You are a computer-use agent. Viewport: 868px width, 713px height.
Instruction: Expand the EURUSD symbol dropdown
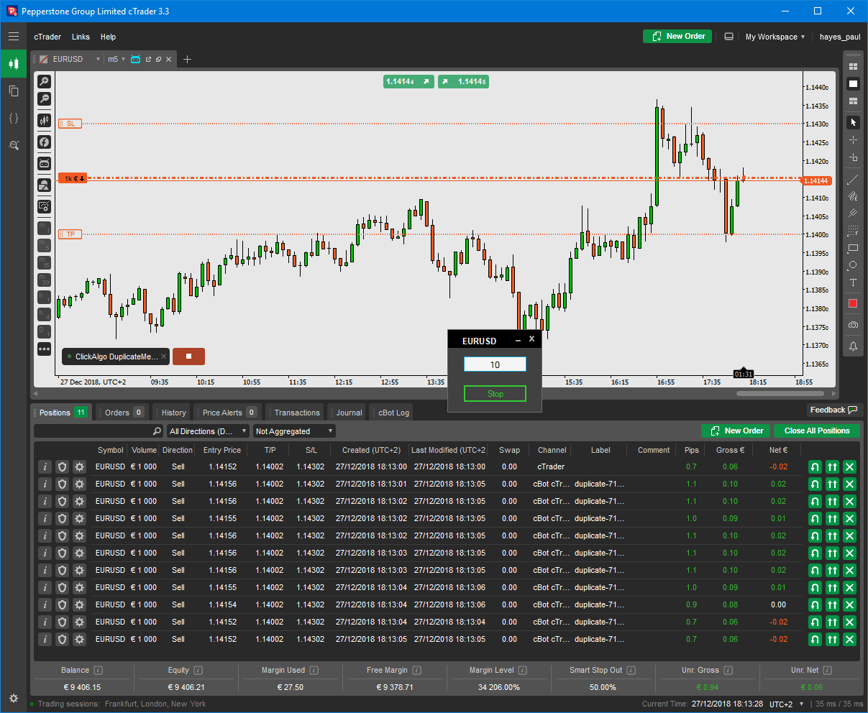98,60
